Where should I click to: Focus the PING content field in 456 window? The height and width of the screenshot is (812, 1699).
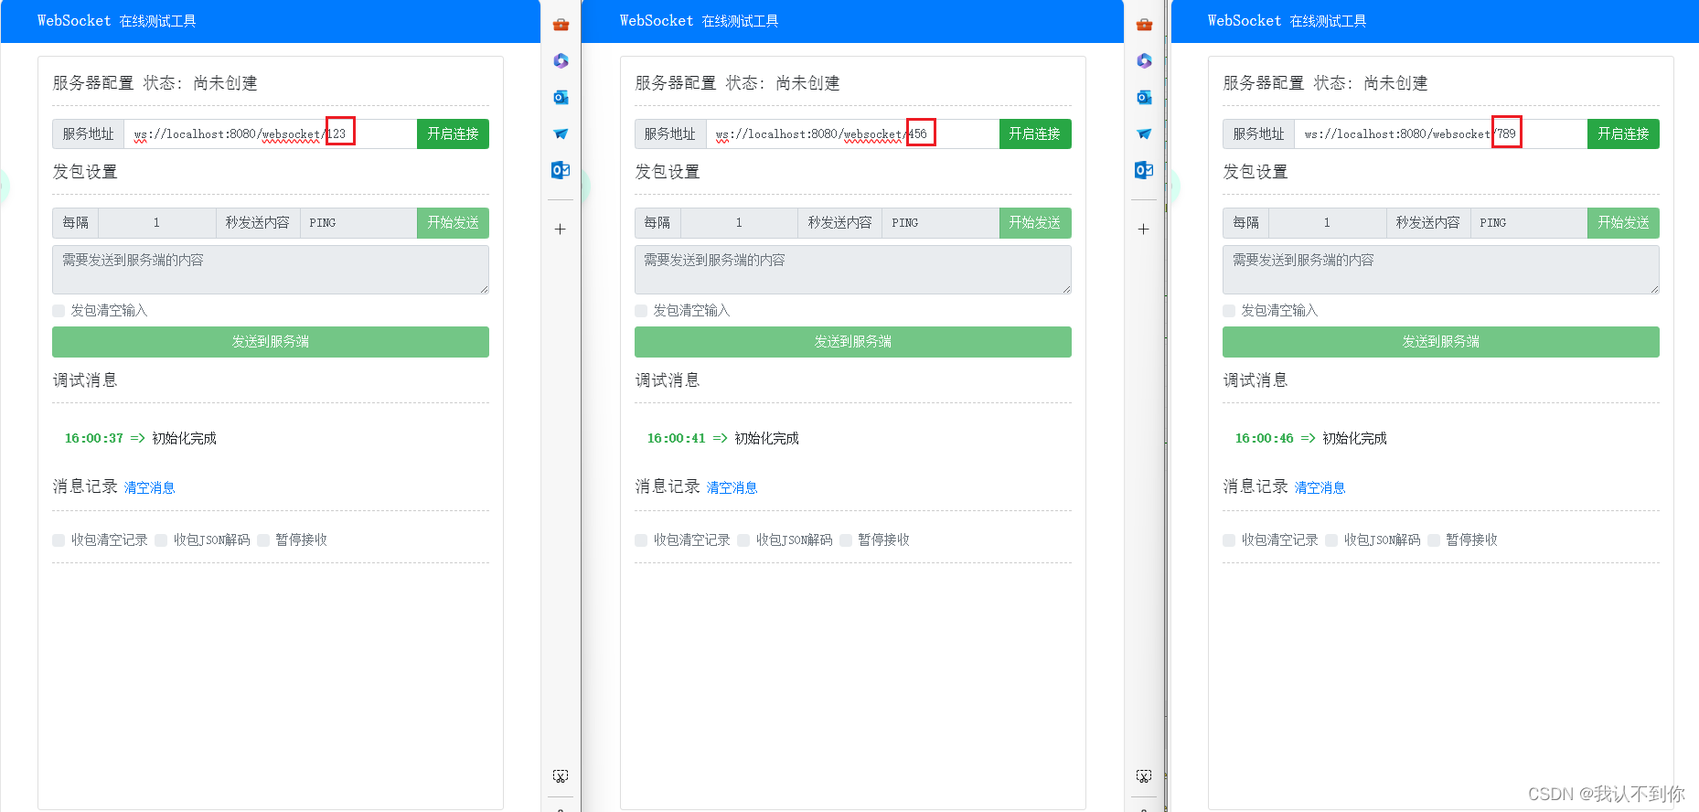941,223
